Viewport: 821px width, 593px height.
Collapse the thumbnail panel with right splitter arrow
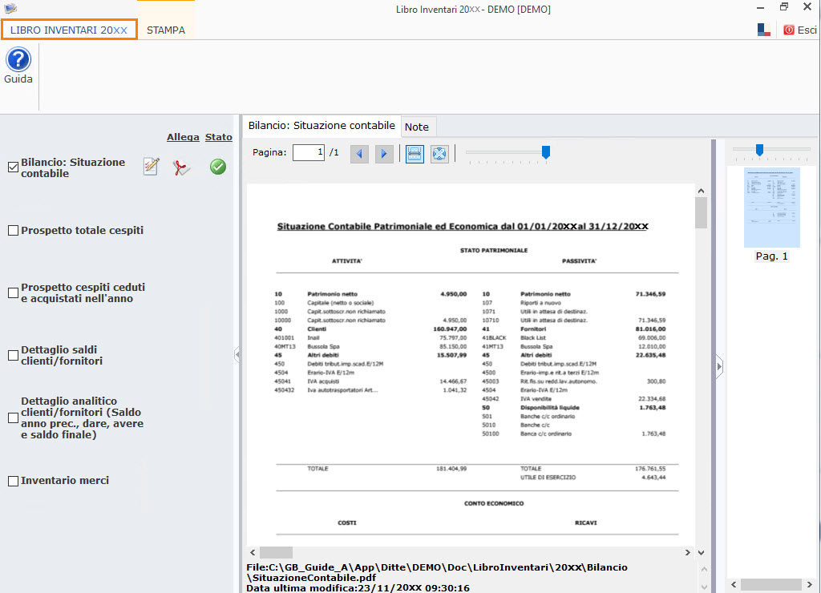coord(719,367)
